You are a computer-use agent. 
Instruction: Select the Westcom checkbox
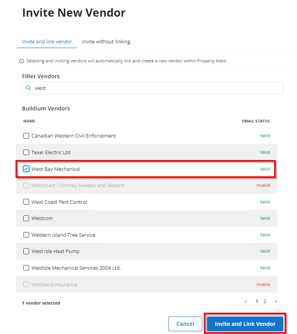click(26, 218)
